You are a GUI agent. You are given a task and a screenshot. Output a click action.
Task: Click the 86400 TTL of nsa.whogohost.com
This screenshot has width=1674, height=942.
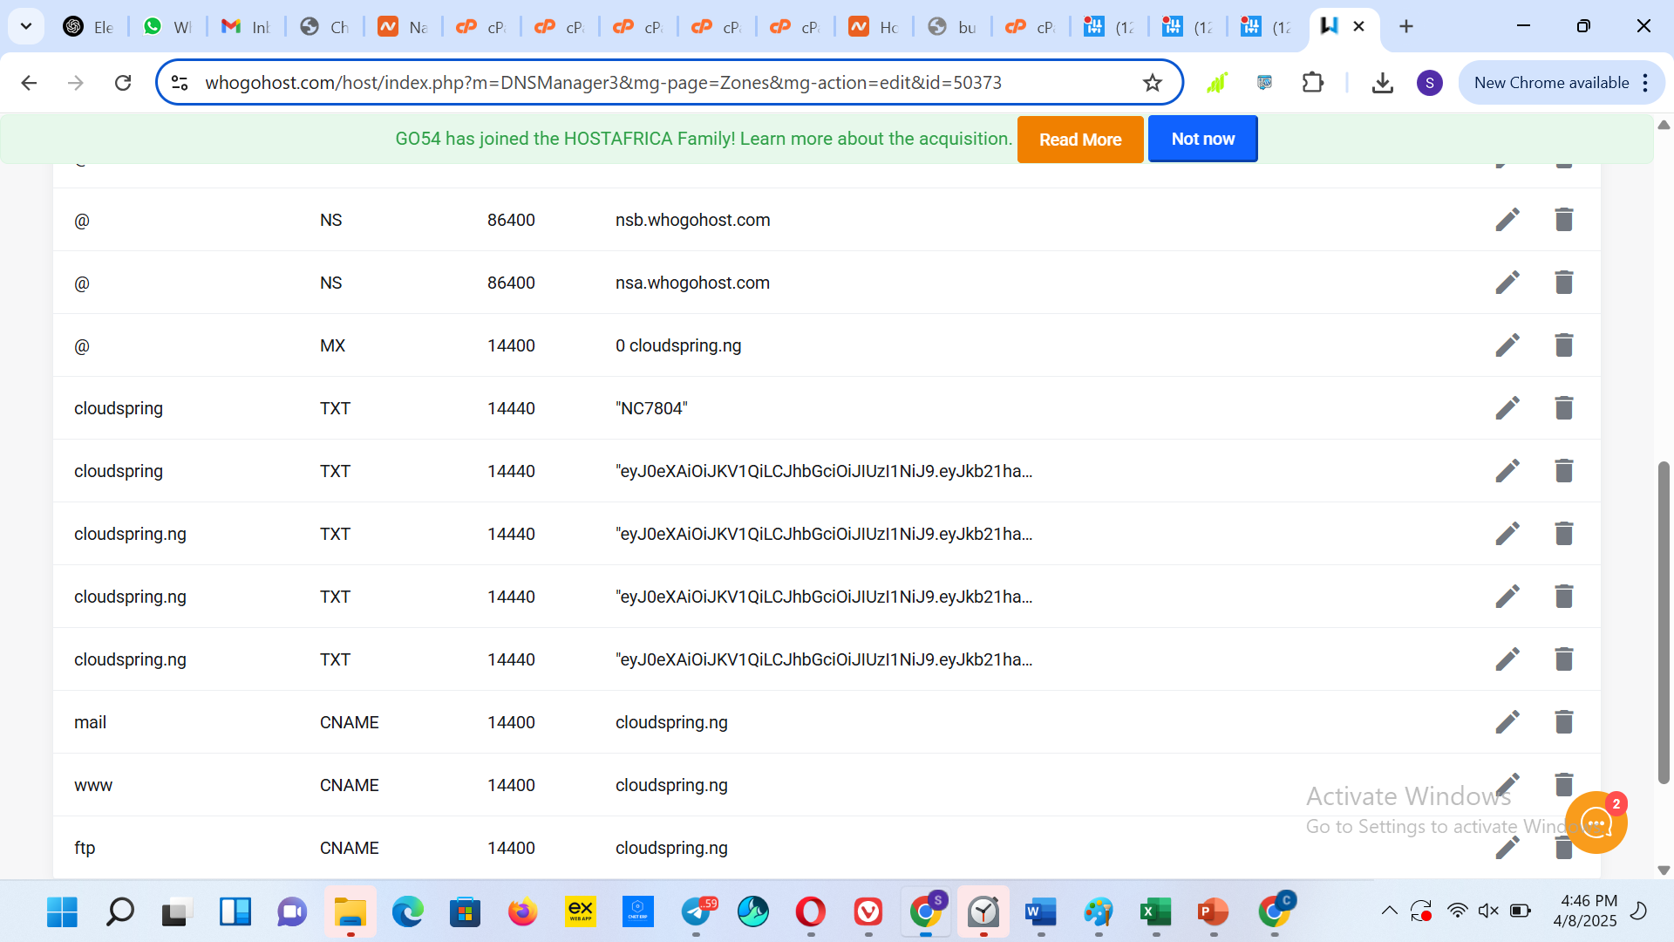(x=511, y=283)
